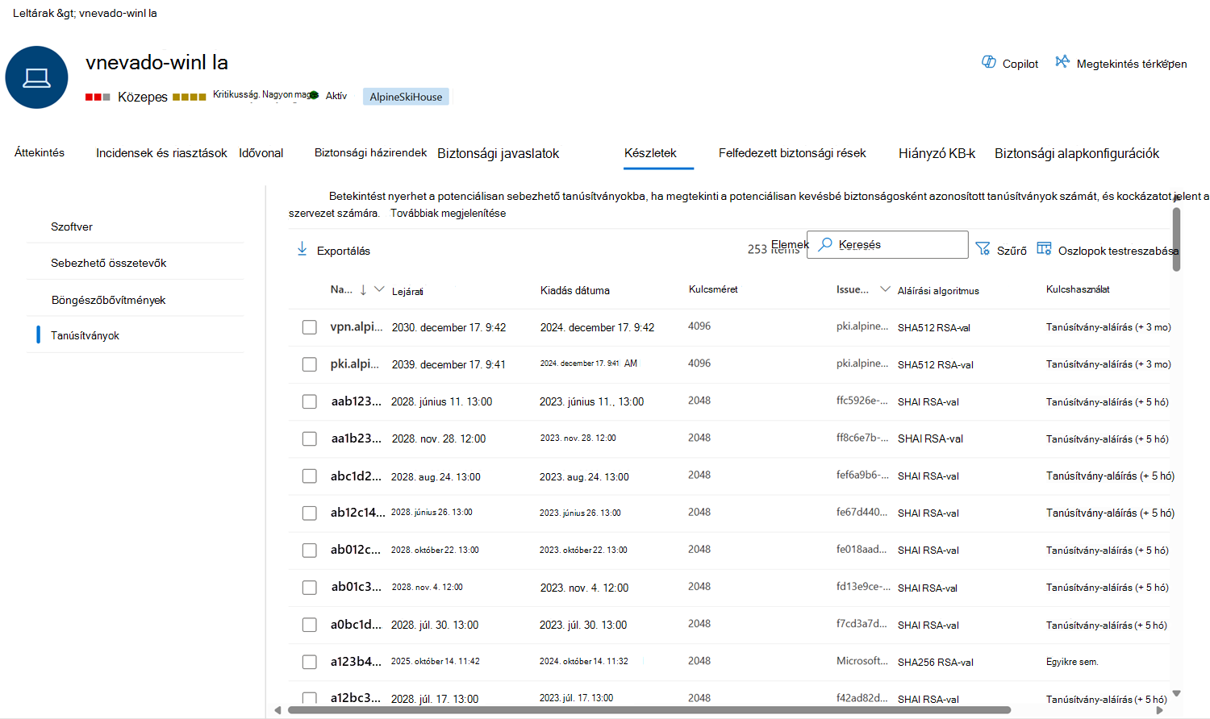This screenshot has width=1210, height=719.
Task: Select the pki.alpi... row checkbox
Action: point(309,364)
